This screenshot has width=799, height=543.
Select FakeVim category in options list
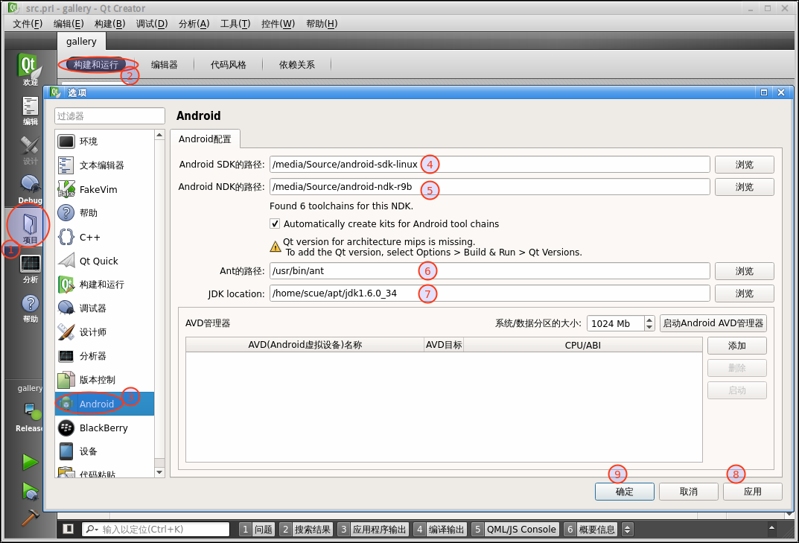point(104,189)
